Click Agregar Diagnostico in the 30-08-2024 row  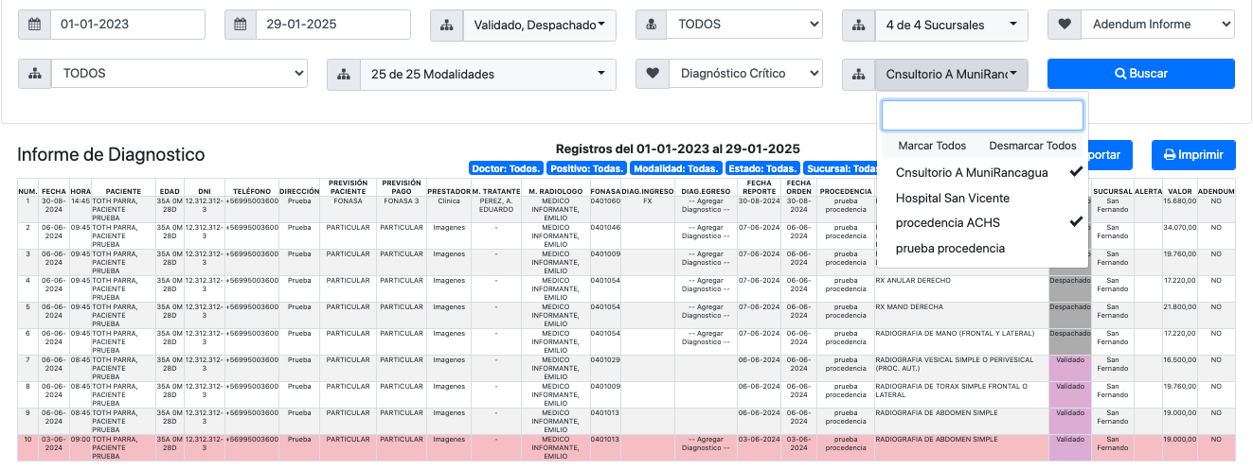point(707,205)
